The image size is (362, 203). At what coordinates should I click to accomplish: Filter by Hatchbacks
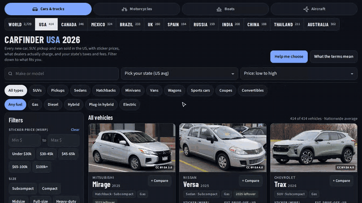click(106, 90)
